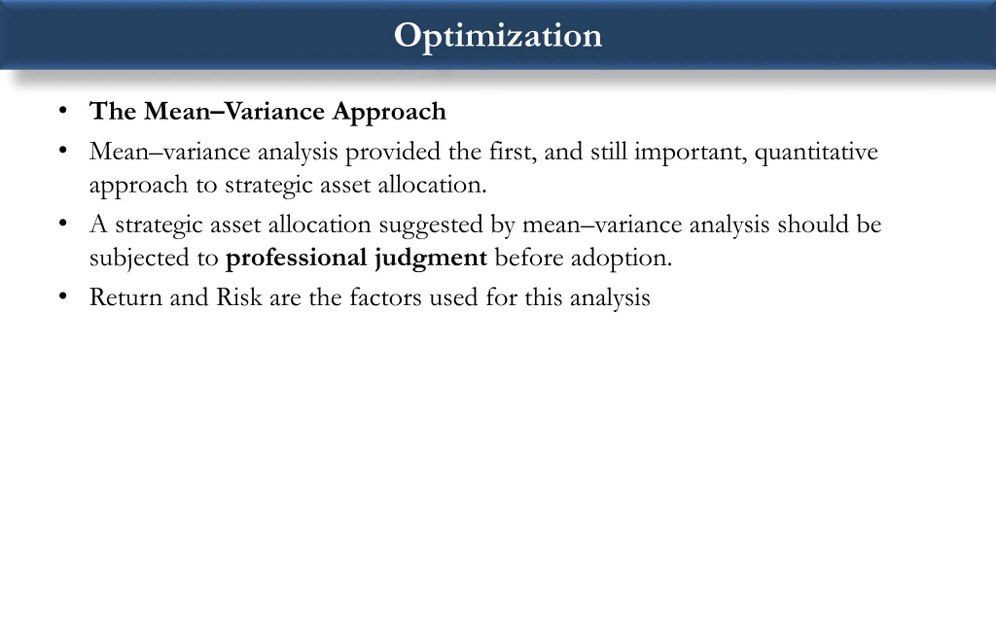Click the bullet point before The Mean–Variance Approach
This screenshot has width=996, height=622.
click(63, 111)
